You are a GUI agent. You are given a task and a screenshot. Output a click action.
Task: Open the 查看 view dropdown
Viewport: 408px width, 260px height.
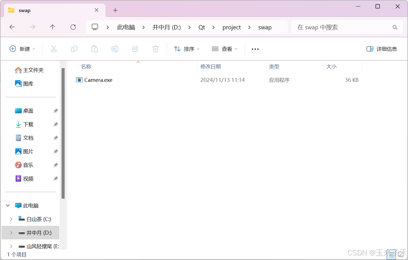(224, 49)
